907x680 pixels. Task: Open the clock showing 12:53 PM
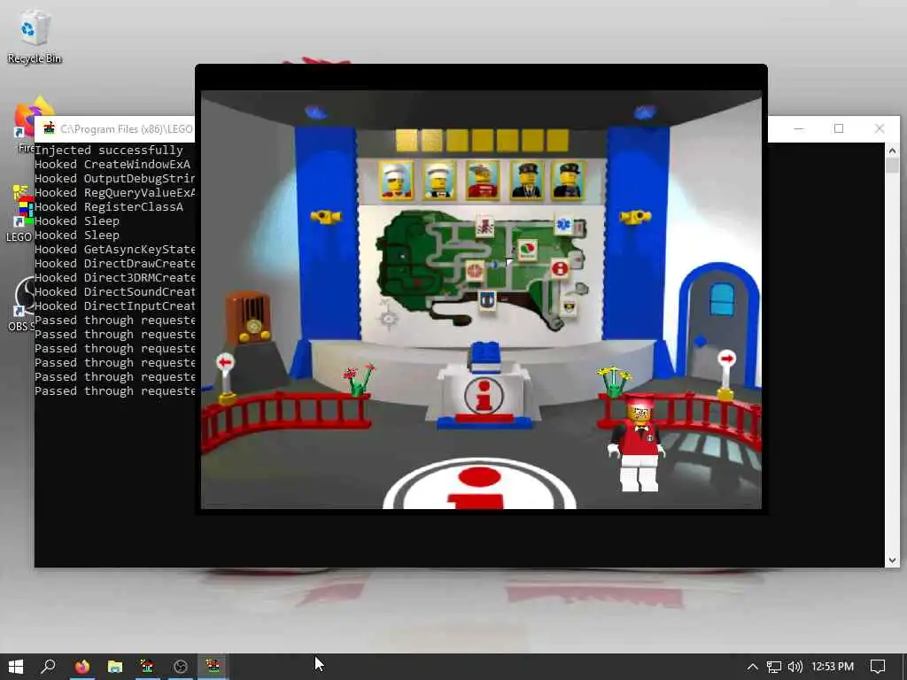coord(833,667)
